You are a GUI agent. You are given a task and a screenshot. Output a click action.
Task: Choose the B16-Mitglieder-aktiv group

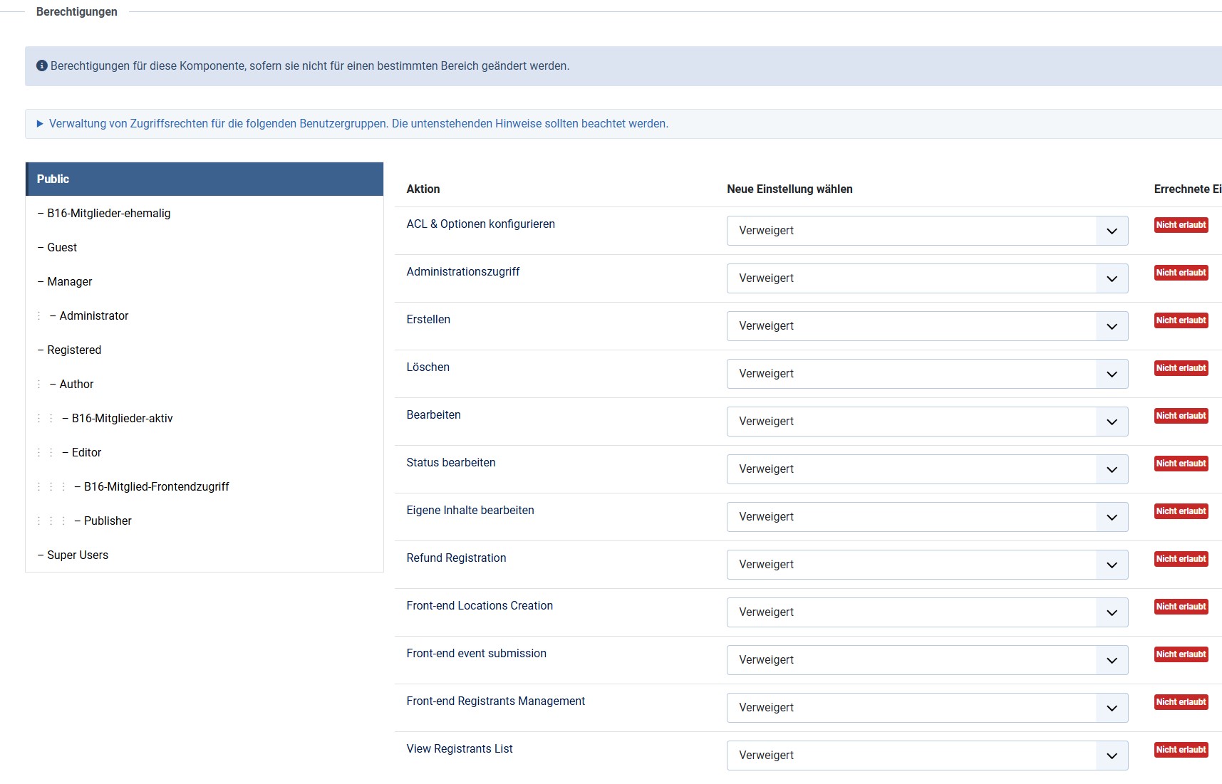click(x=122, y=419)
